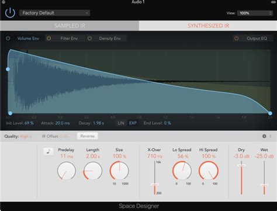Click the Size 100 % value
Viewport: 277px width, 211px height.
(119, 156)
